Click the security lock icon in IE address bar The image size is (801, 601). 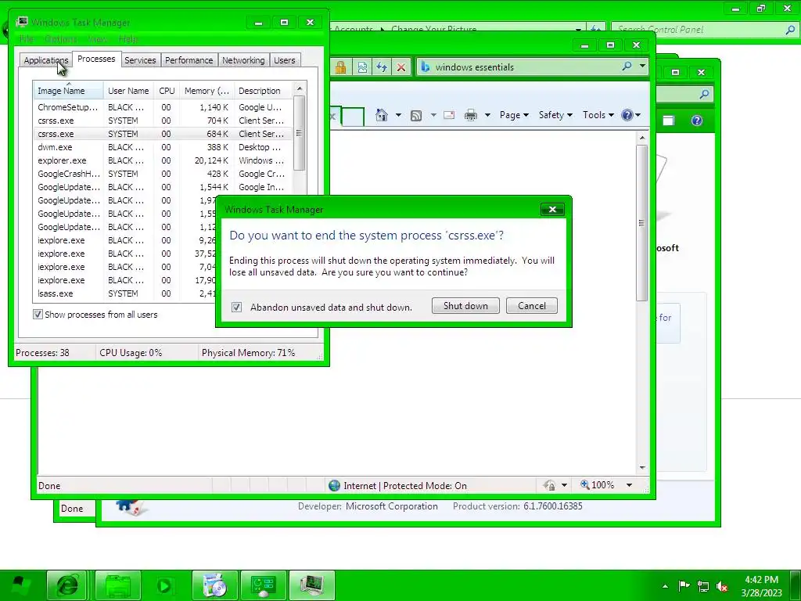pos(341,67)
